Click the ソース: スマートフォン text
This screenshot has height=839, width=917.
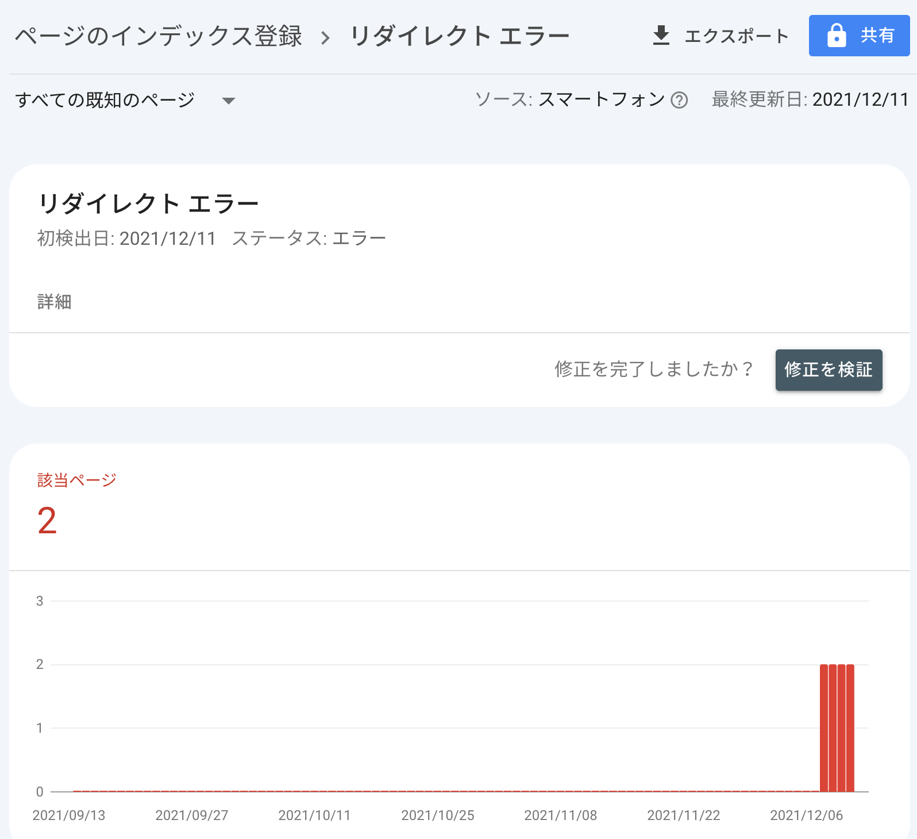(x=569, y=100)
